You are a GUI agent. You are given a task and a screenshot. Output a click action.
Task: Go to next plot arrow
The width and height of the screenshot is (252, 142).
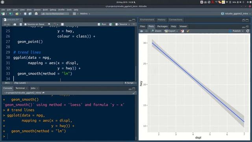coord(146,31)
